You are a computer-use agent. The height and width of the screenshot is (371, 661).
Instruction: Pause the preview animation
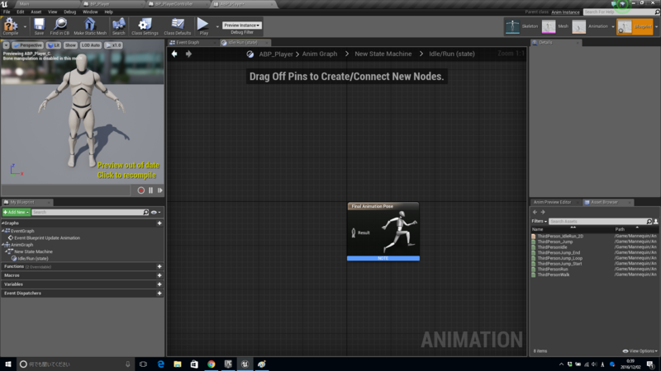(x=151, y=190)
